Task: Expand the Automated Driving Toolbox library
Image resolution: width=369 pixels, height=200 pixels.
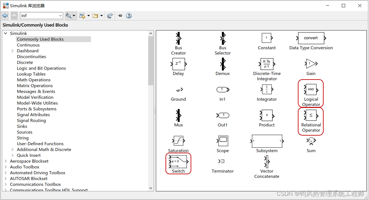Action: point(5,173)
